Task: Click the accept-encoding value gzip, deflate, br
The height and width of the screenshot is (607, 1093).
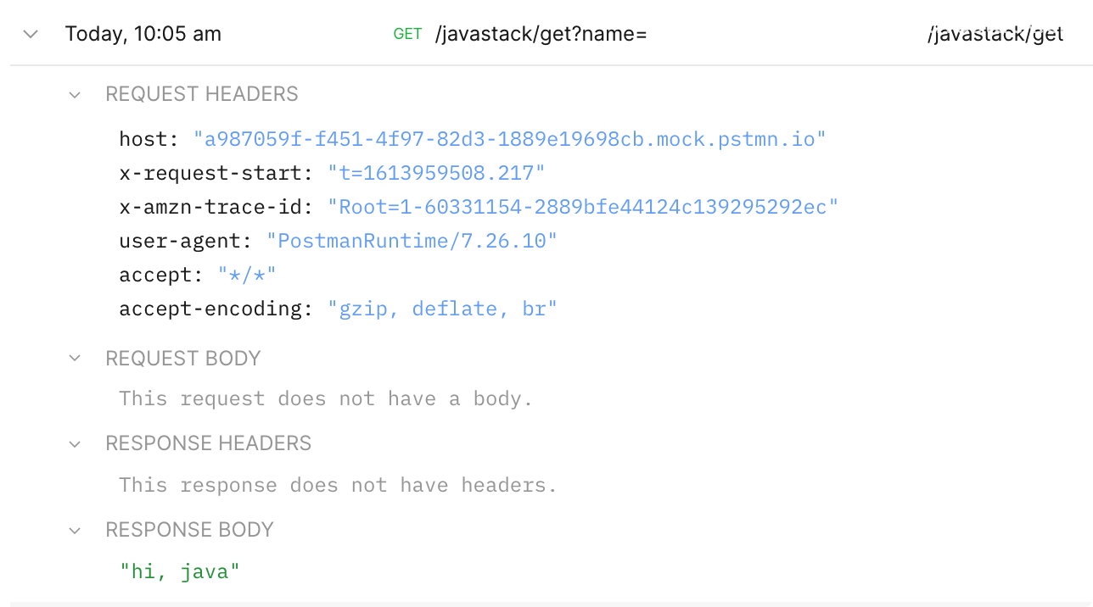Action: [442, 309]
